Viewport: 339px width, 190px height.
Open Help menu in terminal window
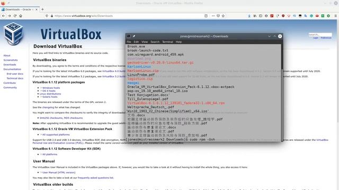(179, 42)
